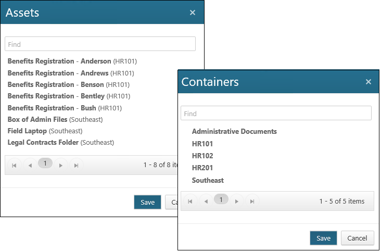Close the Containers dialog
Viewport: 381px width, 252px height.
(369, 82)
